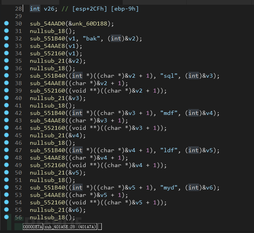Click nullsub_21 on line 50
This screenshot has width=254, height=233.
click(x=47, y=173)
